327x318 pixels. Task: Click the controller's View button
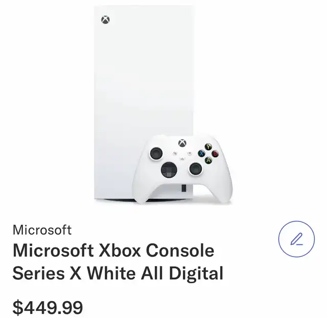(175, 153)
